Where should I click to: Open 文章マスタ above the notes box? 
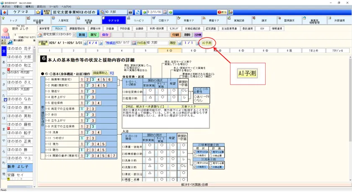pyautogui.click(x=188, y=106)
